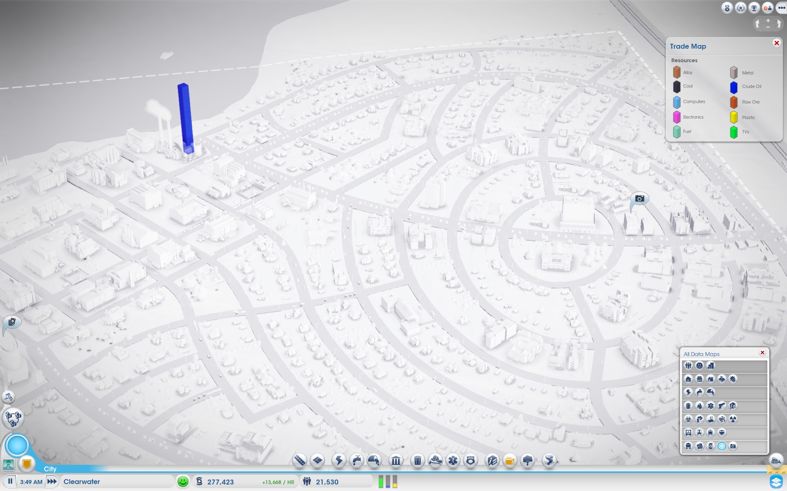The height and width of the screenshot is (491, 787).
Task: Open the Fire services menu
Action: coord(435,461)
